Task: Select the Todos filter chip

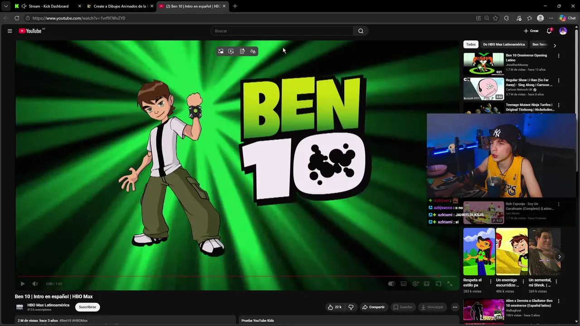Action: click(x=471, y=44)
